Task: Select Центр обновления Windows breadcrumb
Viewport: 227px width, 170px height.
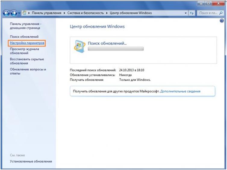Action: [131, 13]
